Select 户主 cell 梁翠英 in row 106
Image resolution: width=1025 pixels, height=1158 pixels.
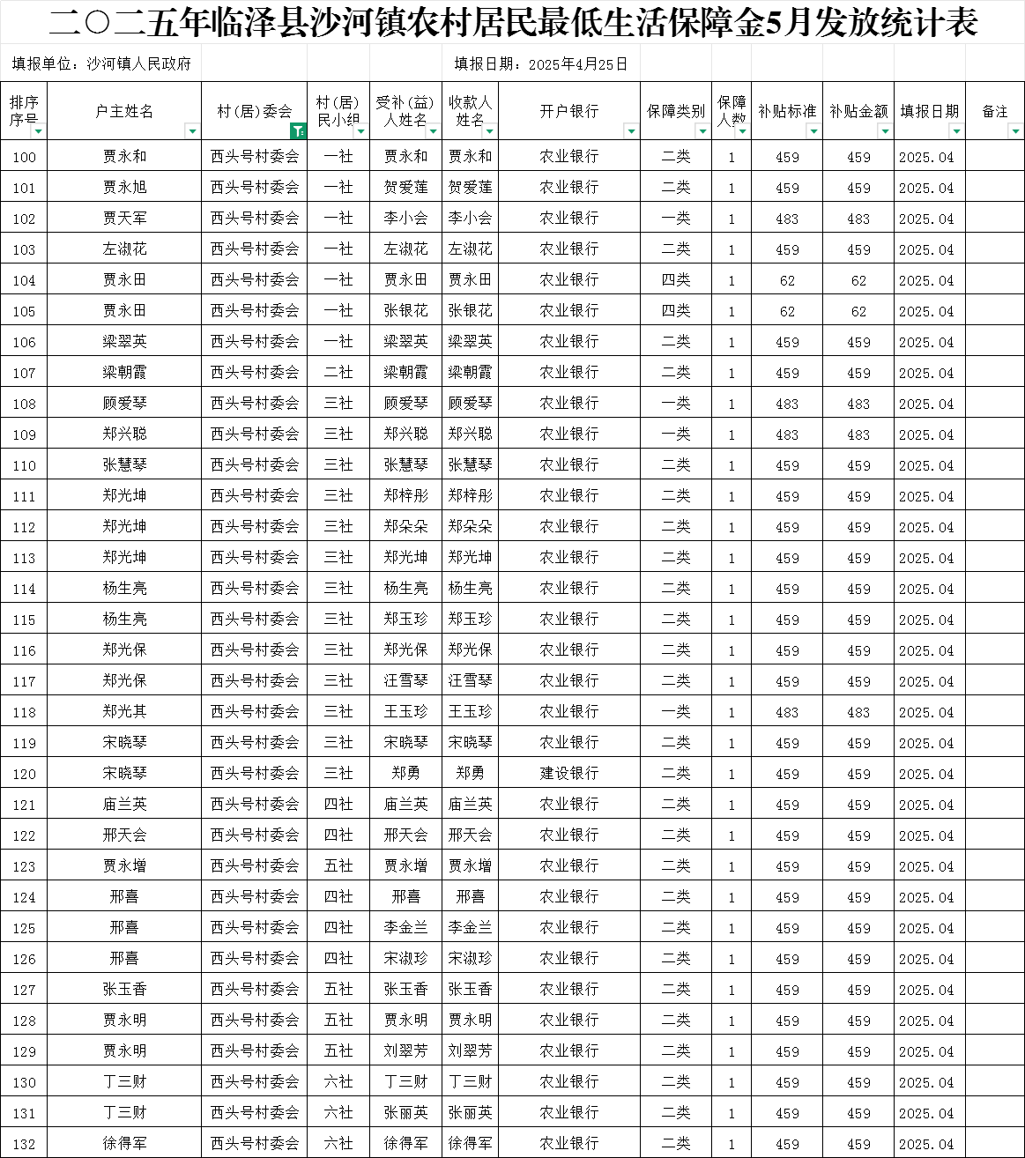(124, 342)
